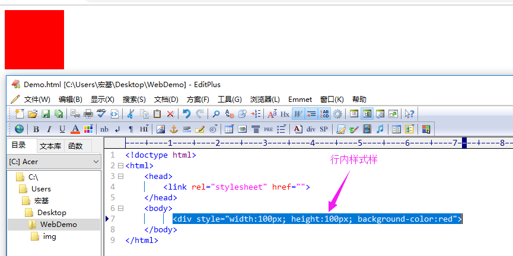The width and height of the screenshot is (513, 256).
Task: Open the font size Aa dropdown
Action: coord(272,114)
